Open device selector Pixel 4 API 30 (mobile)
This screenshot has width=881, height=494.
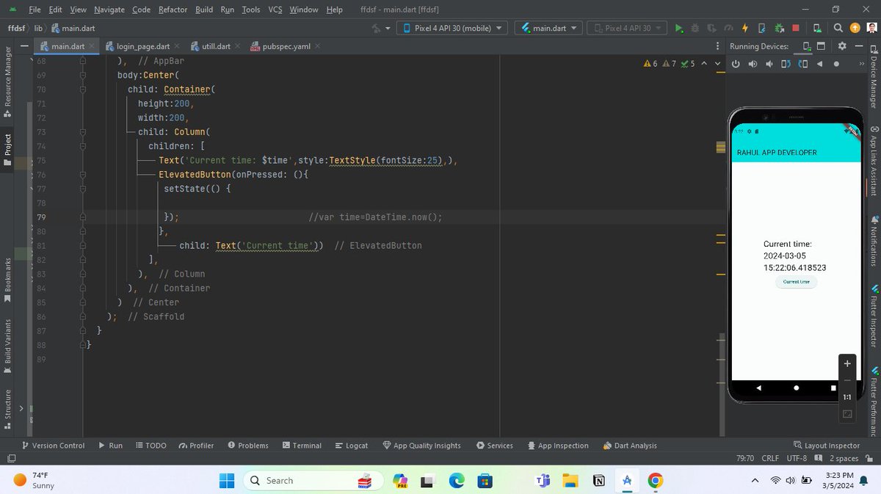tap(452, 28)
